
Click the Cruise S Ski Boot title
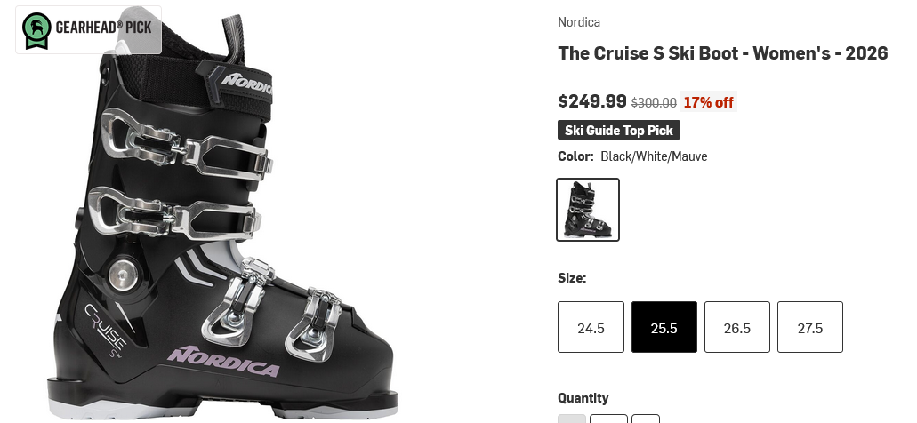[x=722, y=53]
